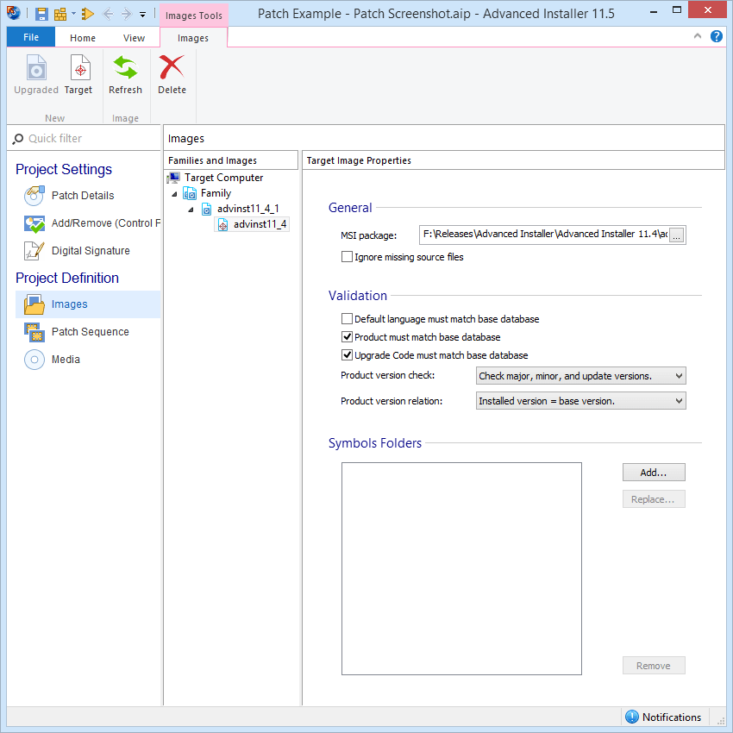Image resolution: width=733 pixels, height=733 pixels.
Task: Browse for the MSI package file
Action: coord(678,235)
